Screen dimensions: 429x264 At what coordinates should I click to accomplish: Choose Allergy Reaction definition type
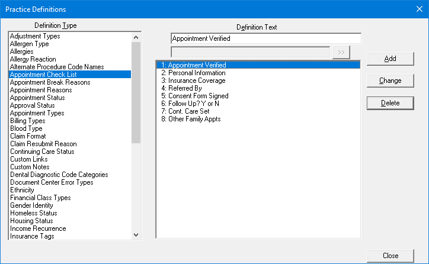coord(70,59)
